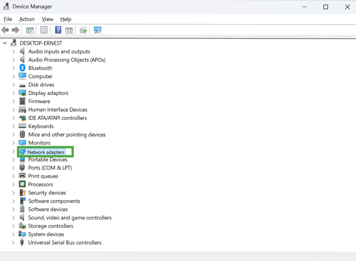
Task: Expand the Network adapters chevron
Action: coord(14,151)
